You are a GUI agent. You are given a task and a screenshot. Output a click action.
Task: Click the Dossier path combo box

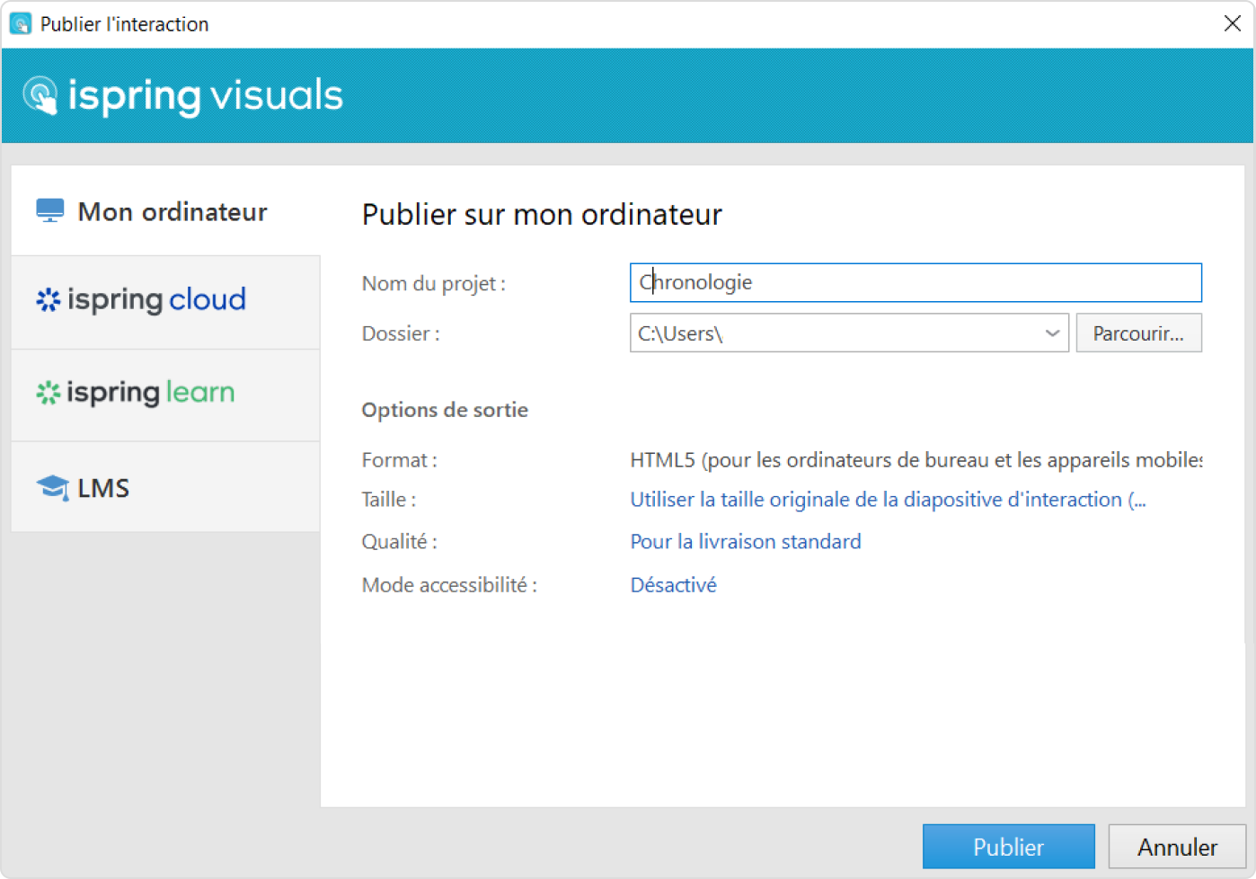849,333
